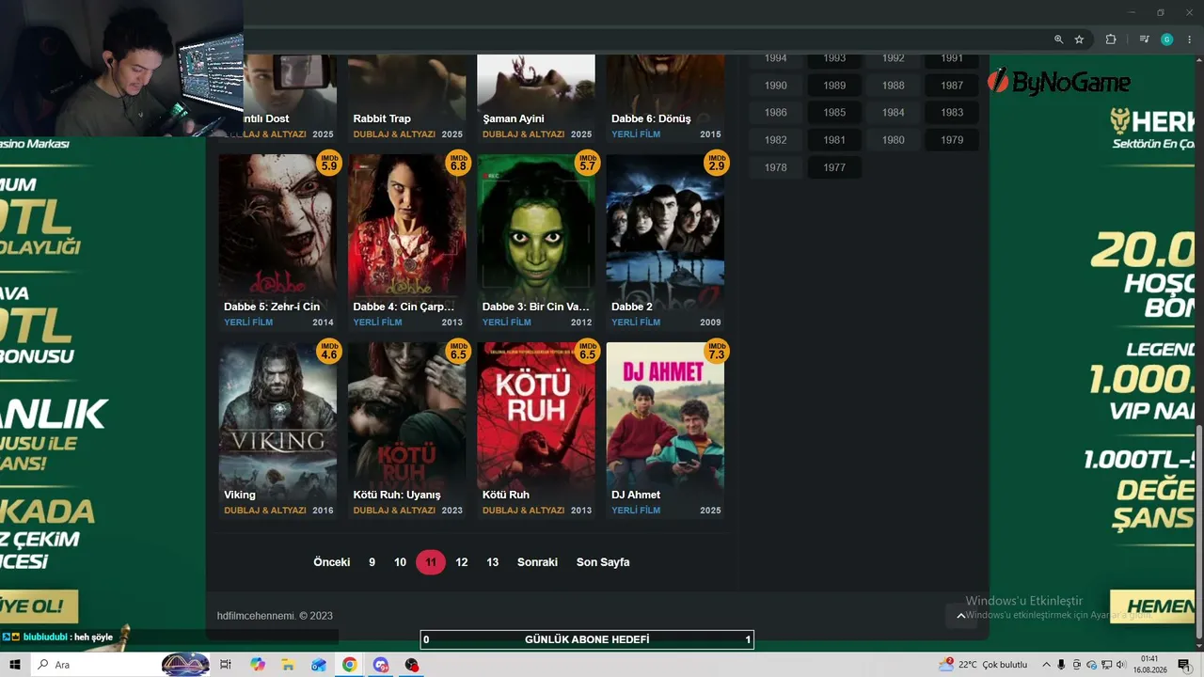This screenshot has height=677, width=1204.
Task: Go to previous page with Önceki
Action: coord(332,562)
